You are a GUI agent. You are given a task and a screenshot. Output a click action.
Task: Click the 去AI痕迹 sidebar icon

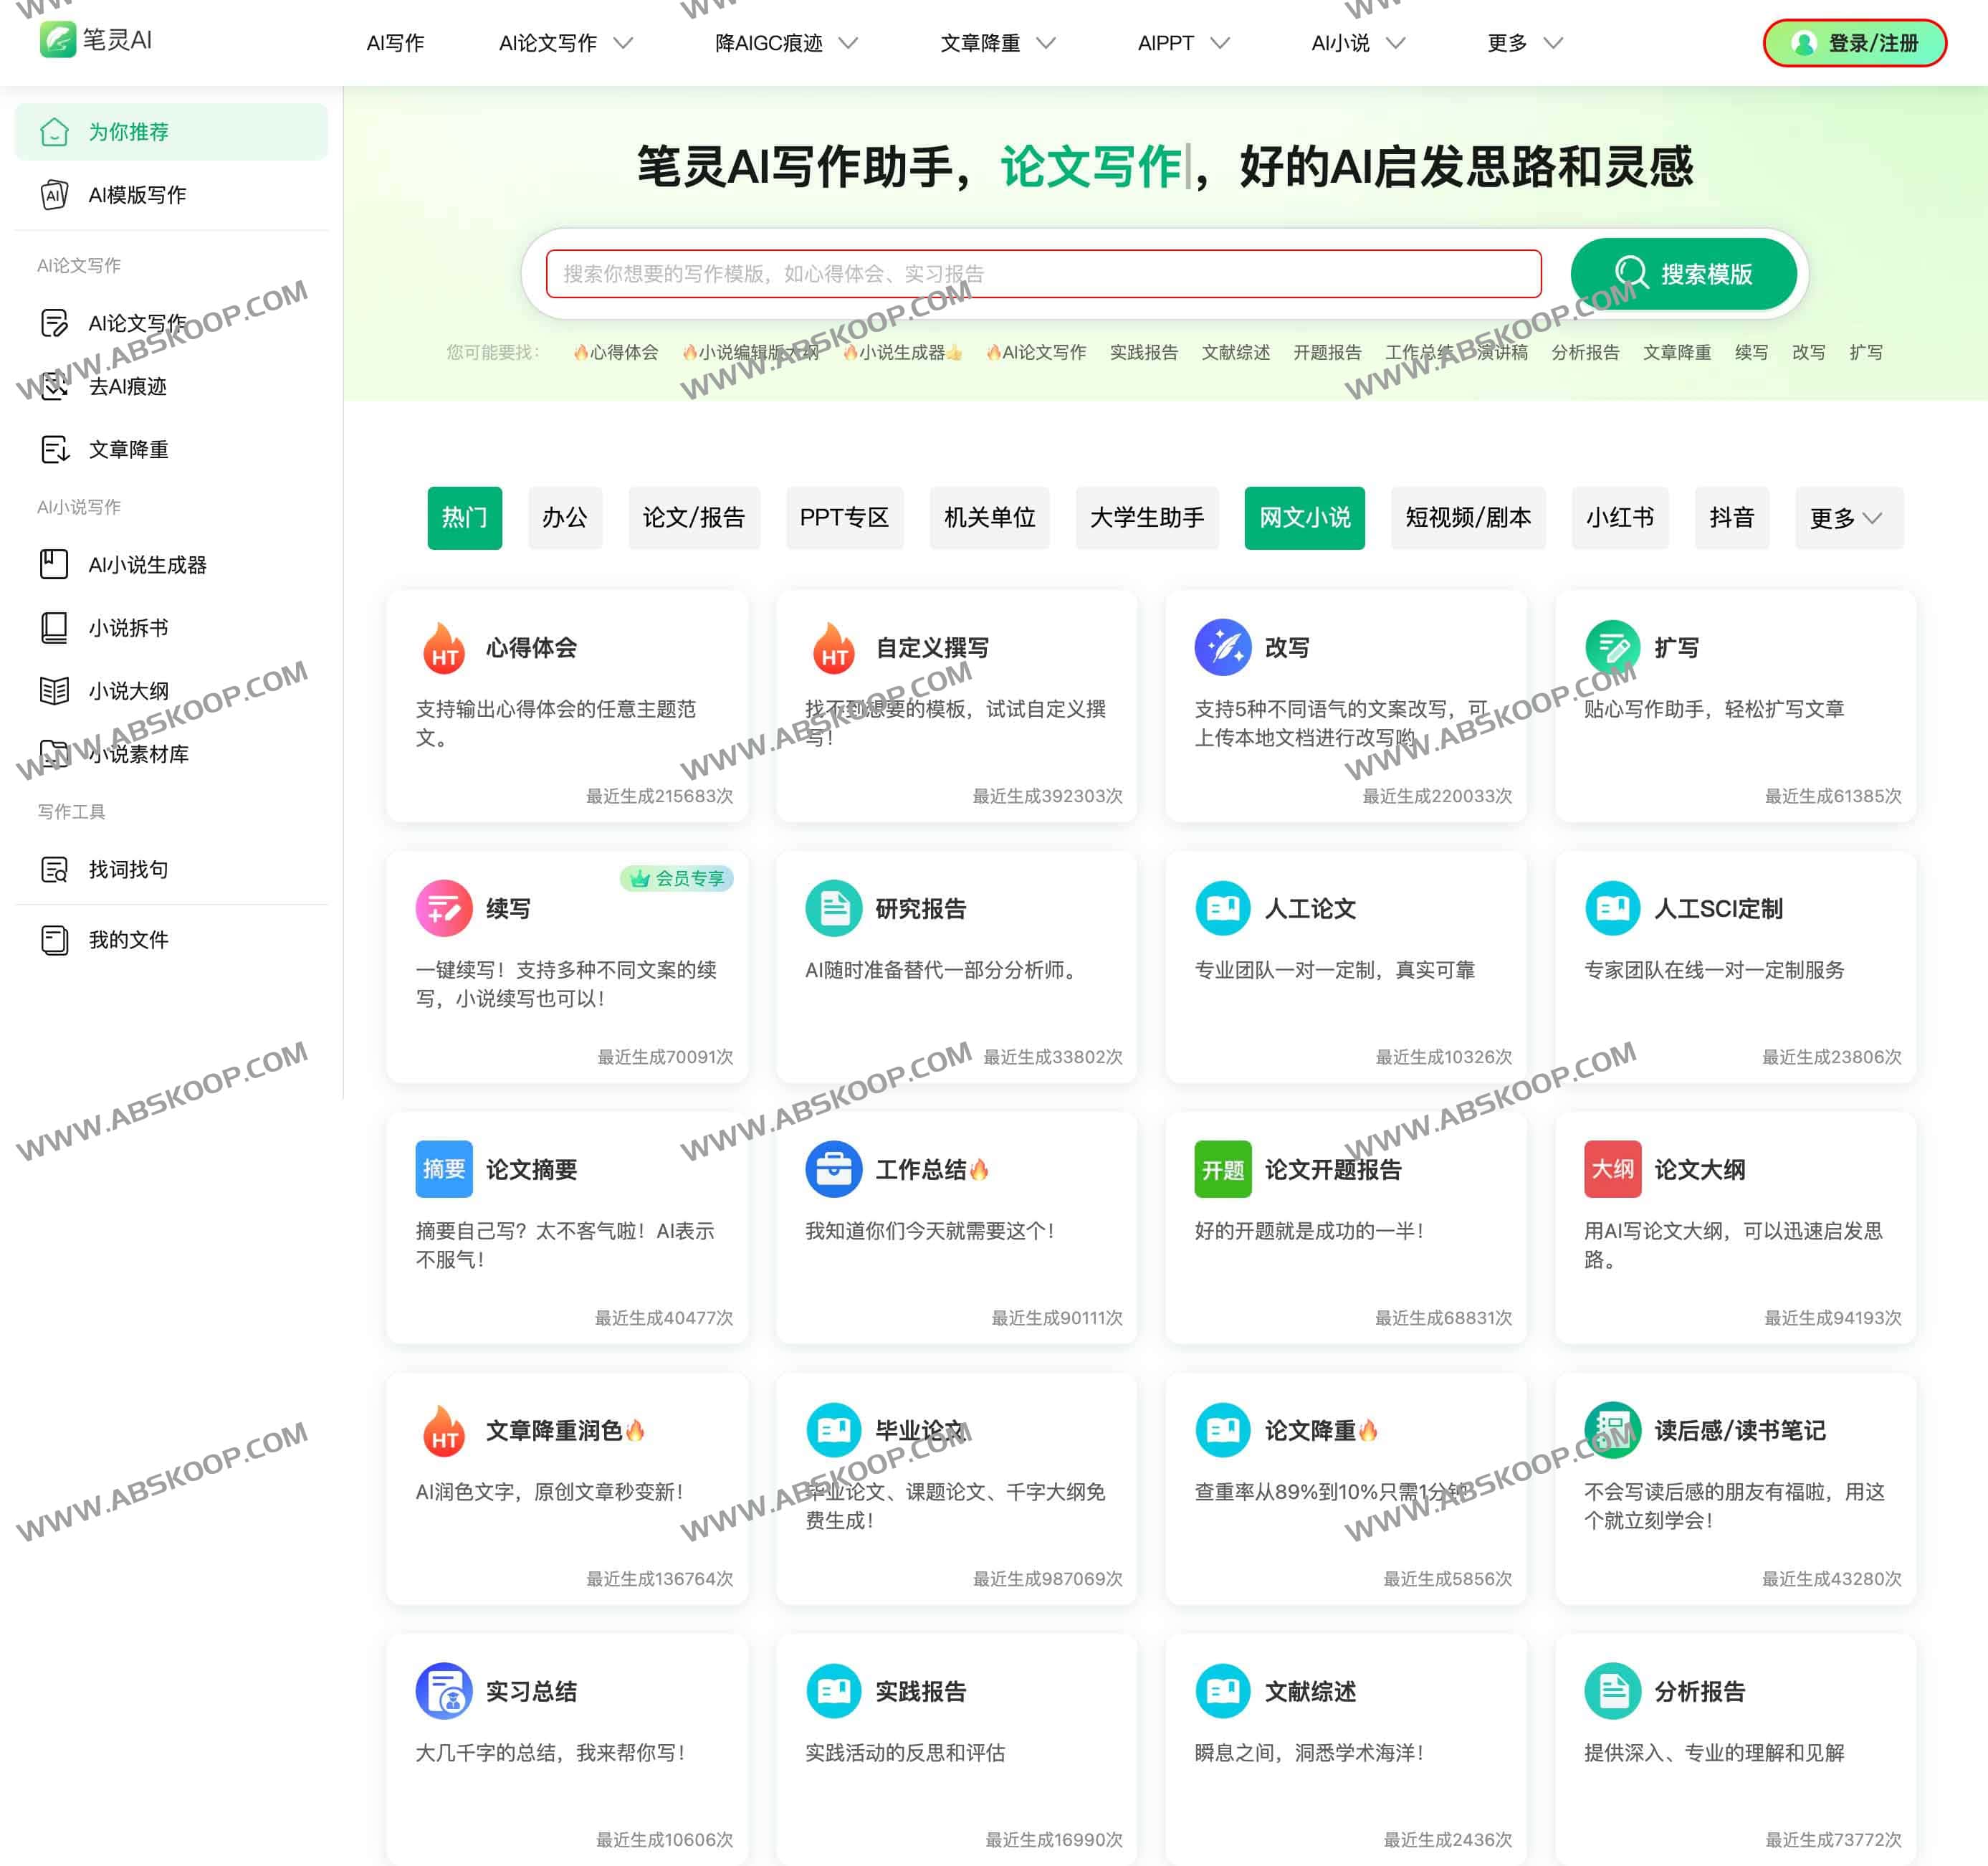click(54, 386)
